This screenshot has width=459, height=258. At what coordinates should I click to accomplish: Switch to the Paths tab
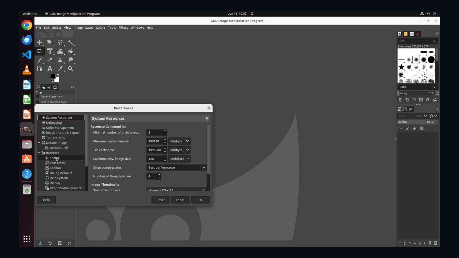pos(411,109)
